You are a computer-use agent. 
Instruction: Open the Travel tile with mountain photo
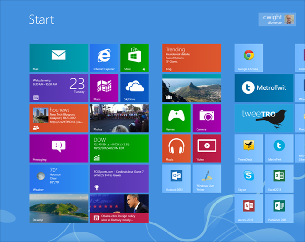point(192,88)
